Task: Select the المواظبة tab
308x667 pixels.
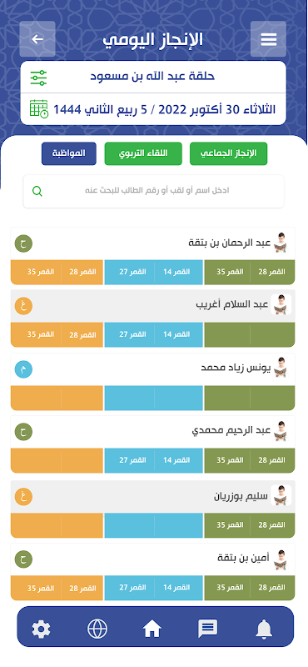Action: (69, 153)
